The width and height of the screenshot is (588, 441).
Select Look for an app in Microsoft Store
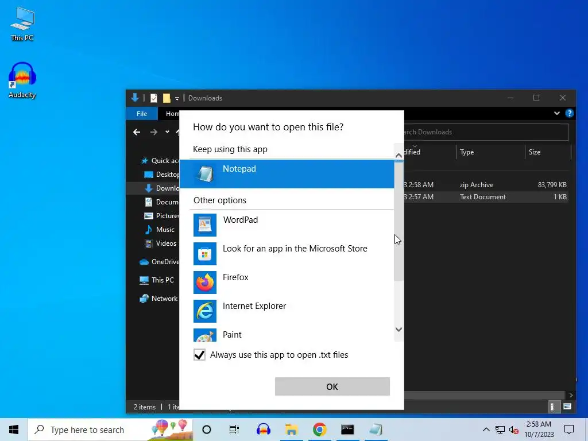pos(287,253)
